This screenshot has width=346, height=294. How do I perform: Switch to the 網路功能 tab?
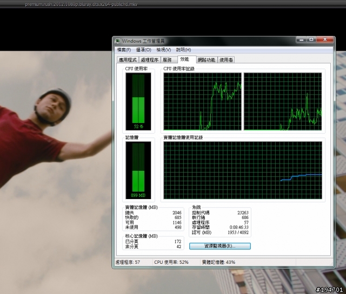(207, 60)
